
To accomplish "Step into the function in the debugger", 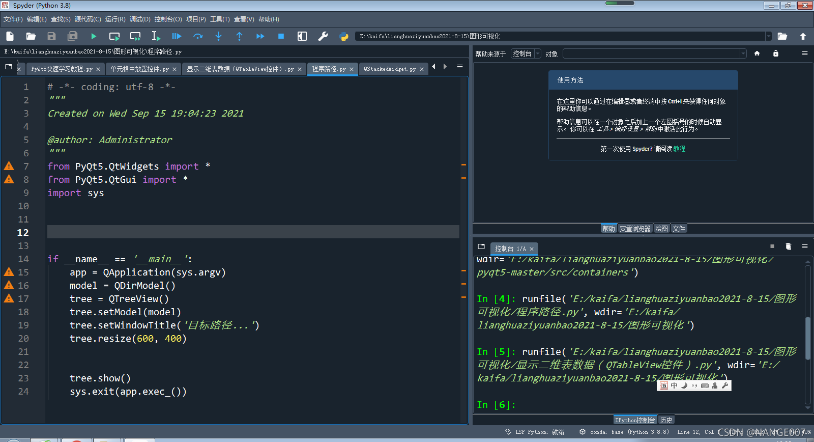I will (x=219, y=36).
